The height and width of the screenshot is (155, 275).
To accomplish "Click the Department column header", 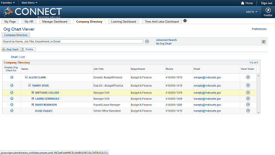I will (x=138, y=69).
